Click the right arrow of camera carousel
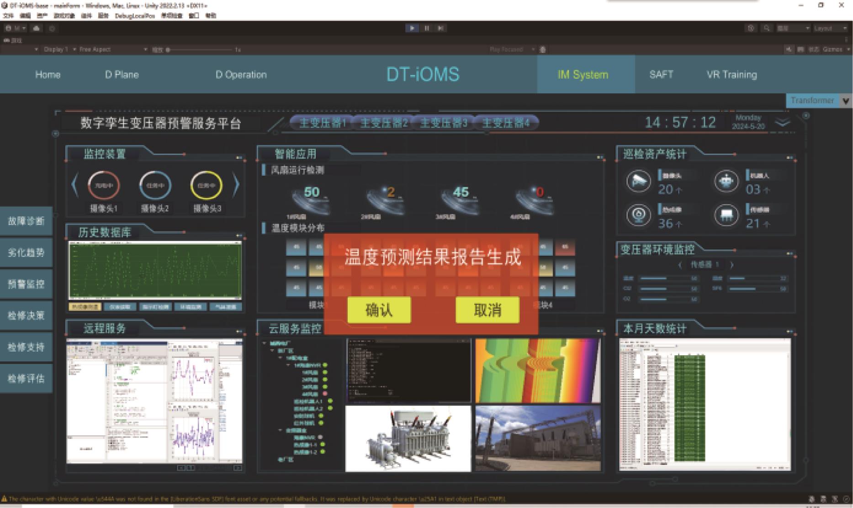This screenshot has height=508, width=853. [236, 185]
